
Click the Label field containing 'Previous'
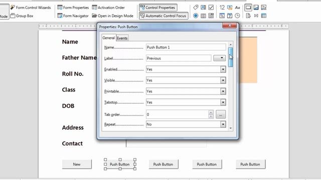point(179,58)
